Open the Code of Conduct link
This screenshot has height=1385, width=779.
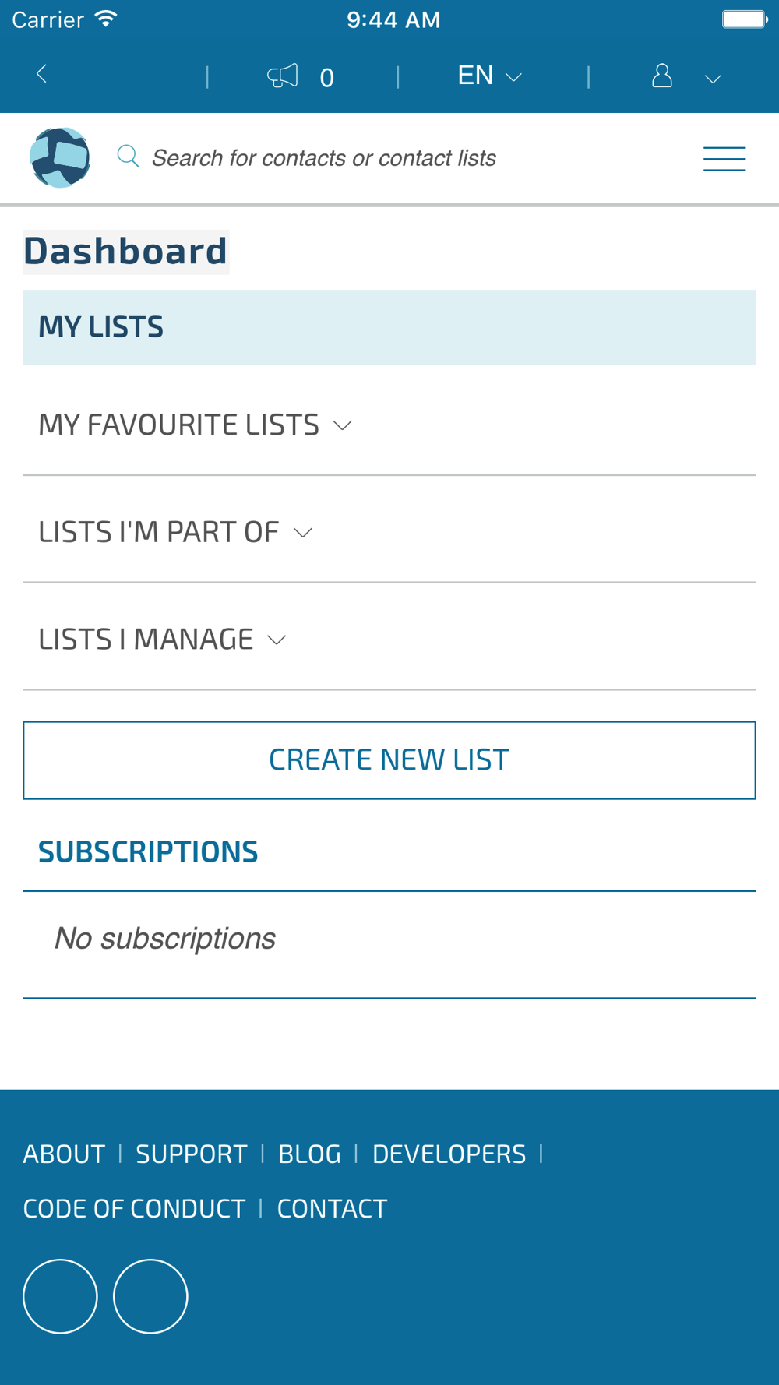[x=134, y=1208]
